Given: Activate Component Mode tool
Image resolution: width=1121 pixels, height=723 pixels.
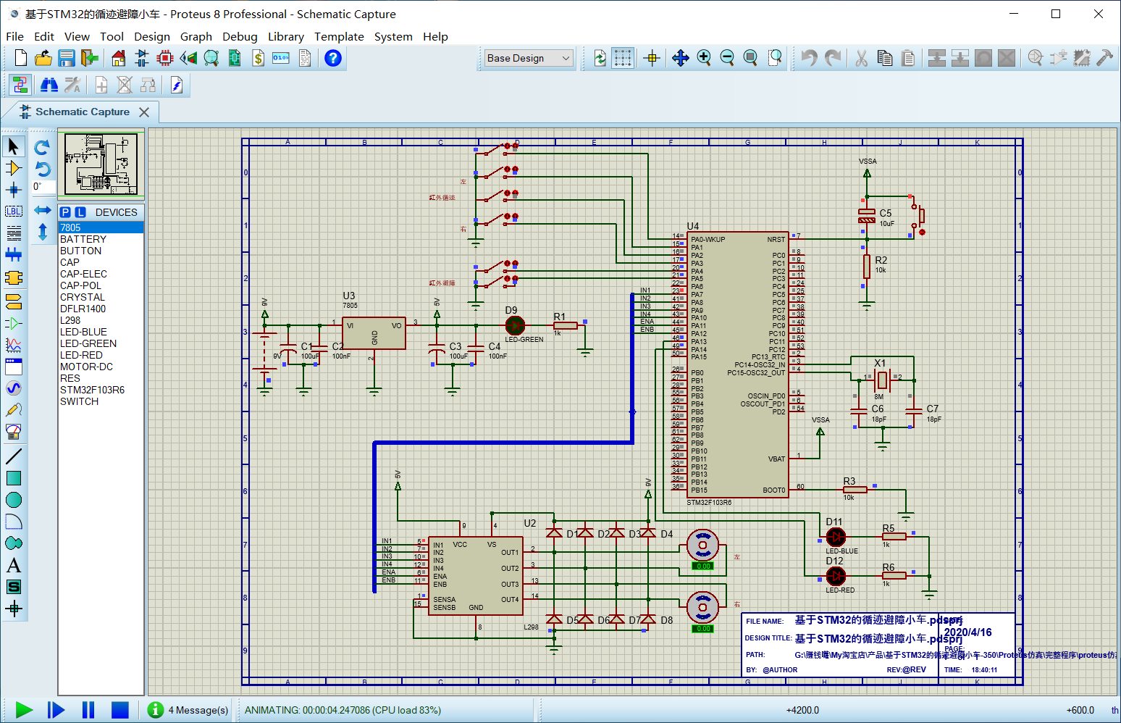Looking at the screenshot, I should (x=13, y=168).
